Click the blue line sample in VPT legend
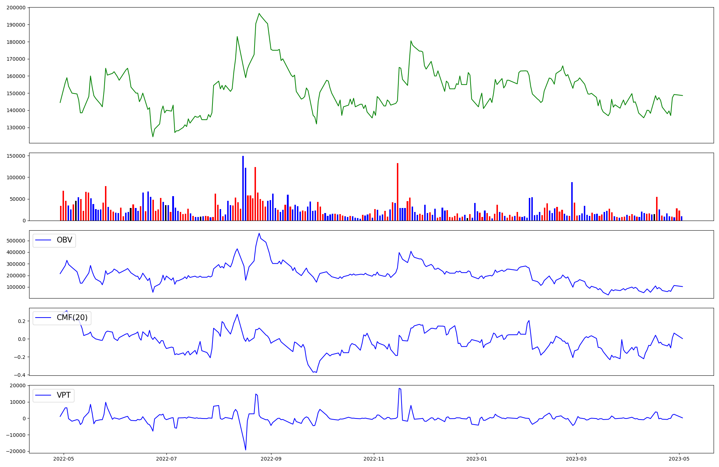Image resolution: width=719 pixels, height=467 pixels. (x=43, y=396)
